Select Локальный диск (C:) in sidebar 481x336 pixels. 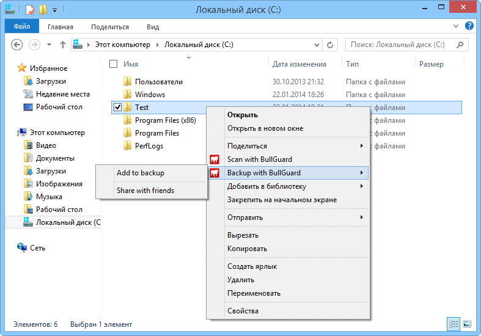[x=53, y=222]
